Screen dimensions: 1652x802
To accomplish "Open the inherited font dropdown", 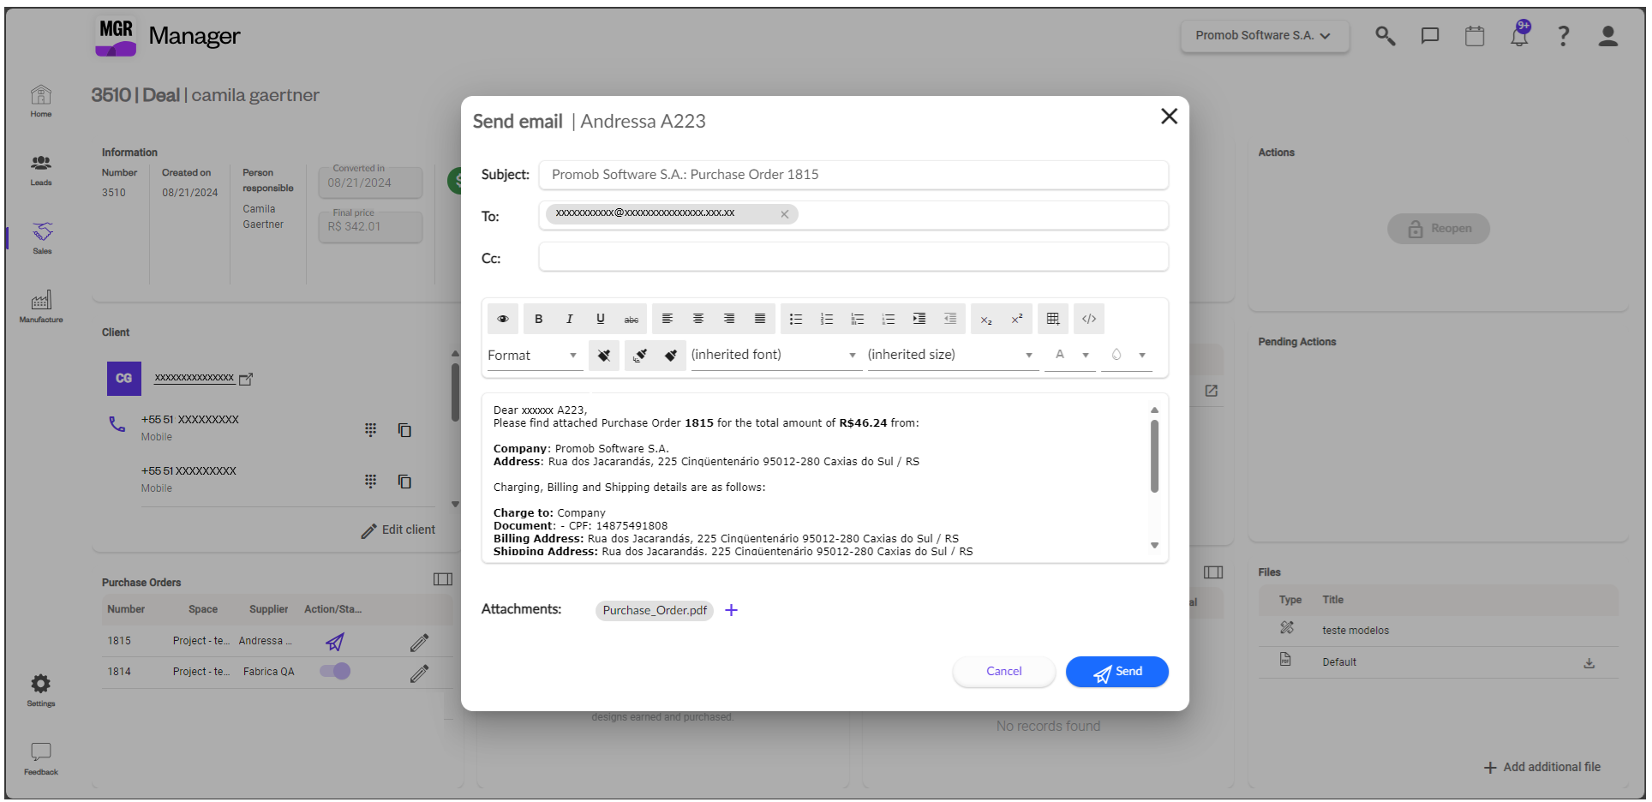I will pos(775,355).
